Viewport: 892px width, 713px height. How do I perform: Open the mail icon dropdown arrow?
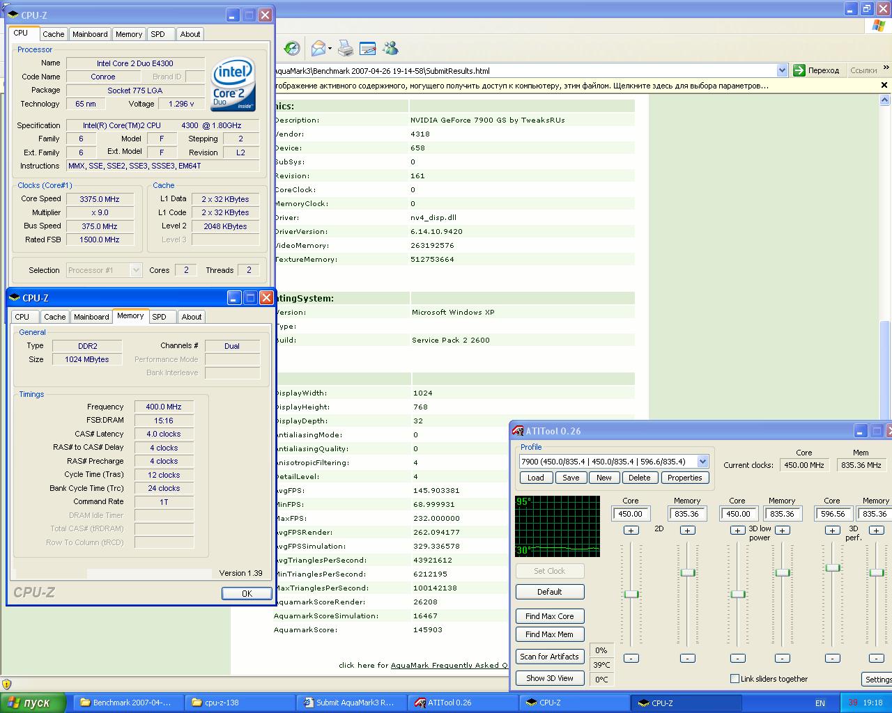(x=330, y=48)
